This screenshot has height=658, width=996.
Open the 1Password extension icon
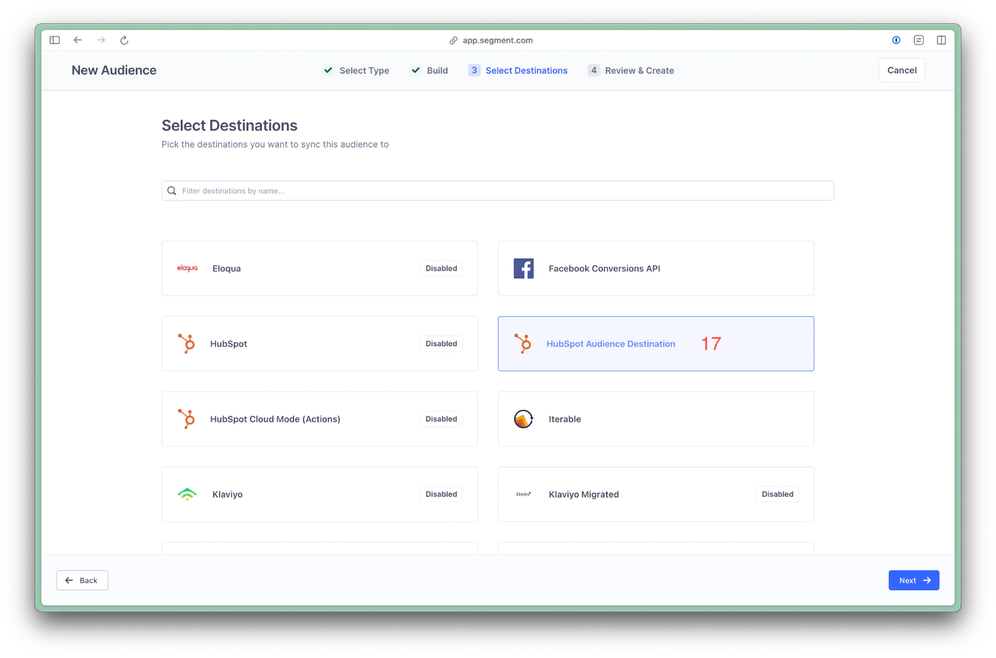coord(896,40)
